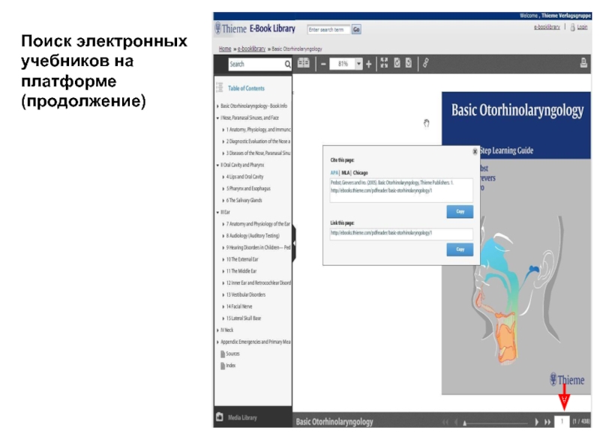Expand Appendix Emergencies and Primary Measures
600x439 pixels.
point(217,342)
